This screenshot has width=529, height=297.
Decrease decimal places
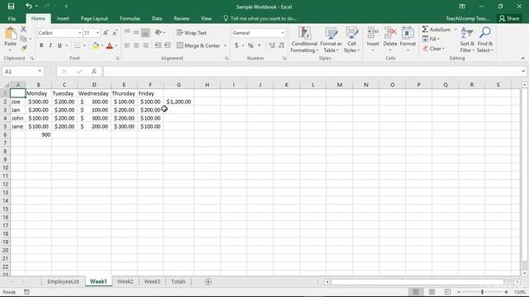[281, 45]
